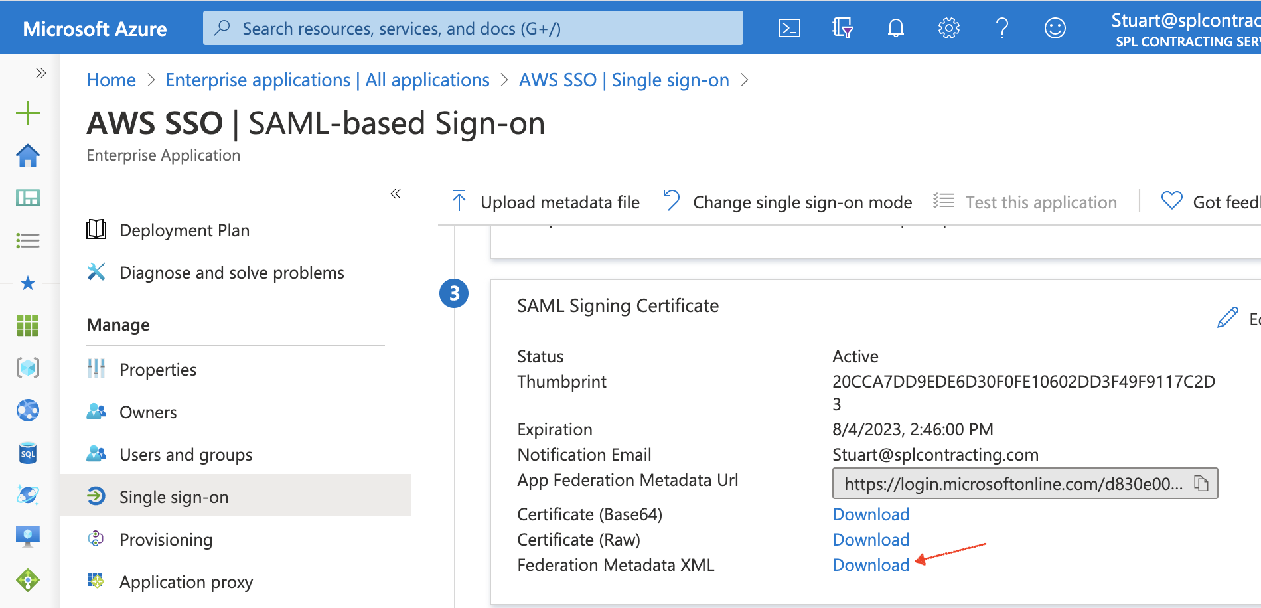Click Favorites star in sidebar

[x=28, y=283]
